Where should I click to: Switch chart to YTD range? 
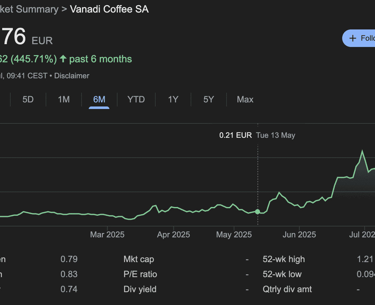tap(136, 100)
